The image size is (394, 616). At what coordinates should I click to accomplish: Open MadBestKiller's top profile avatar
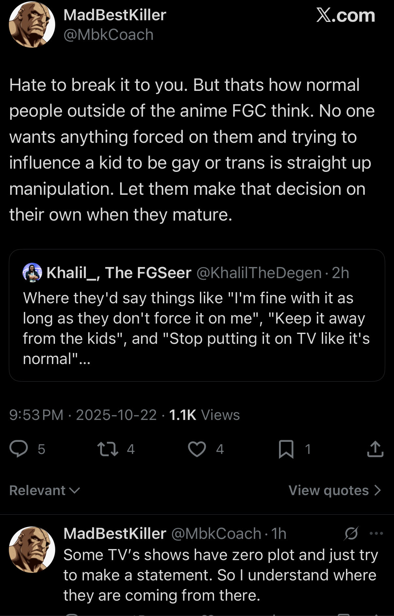[x=32, y=25]
